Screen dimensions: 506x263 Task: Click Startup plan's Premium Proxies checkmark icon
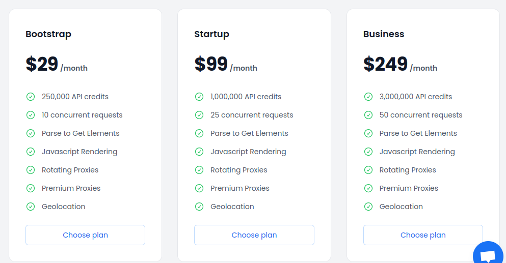tap(199, 188)
